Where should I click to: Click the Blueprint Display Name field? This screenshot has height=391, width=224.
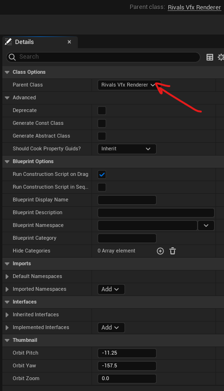(127, 200)
